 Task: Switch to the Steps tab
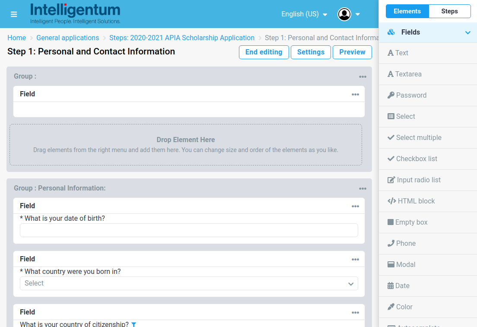point(450,11)
